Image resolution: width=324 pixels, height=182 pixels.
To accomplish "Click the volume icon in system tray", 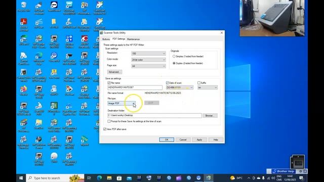I will tap(273, 178).
